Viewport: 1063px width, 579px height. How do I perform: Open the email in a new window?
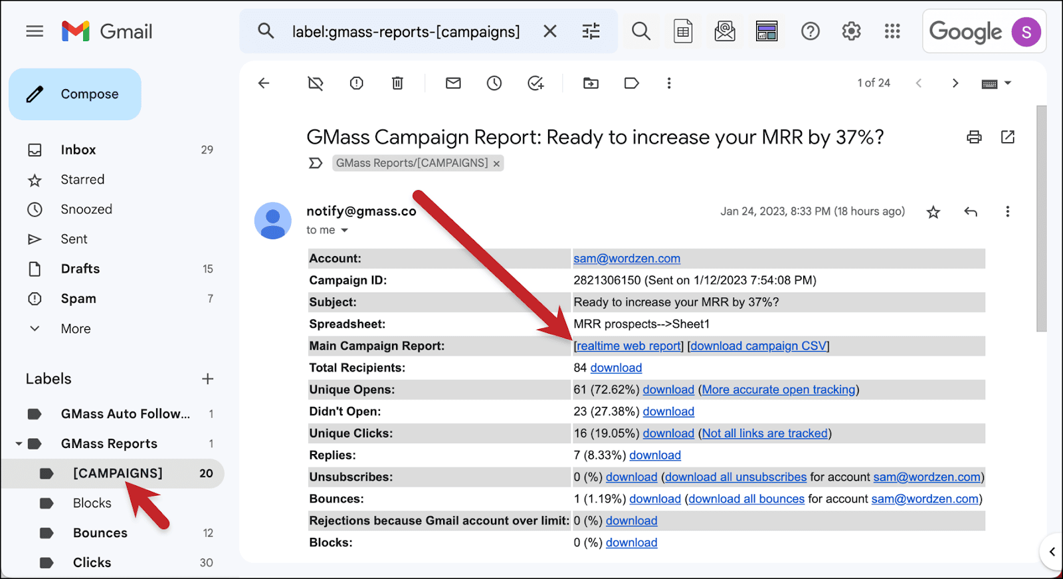[x=1008, y=137]
